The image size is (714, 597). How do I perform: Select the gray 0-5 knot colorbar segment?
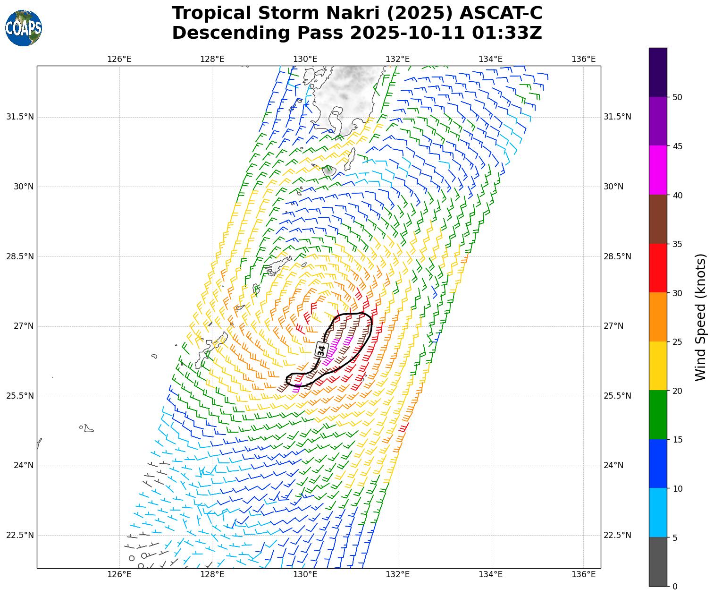pos(658,562)
